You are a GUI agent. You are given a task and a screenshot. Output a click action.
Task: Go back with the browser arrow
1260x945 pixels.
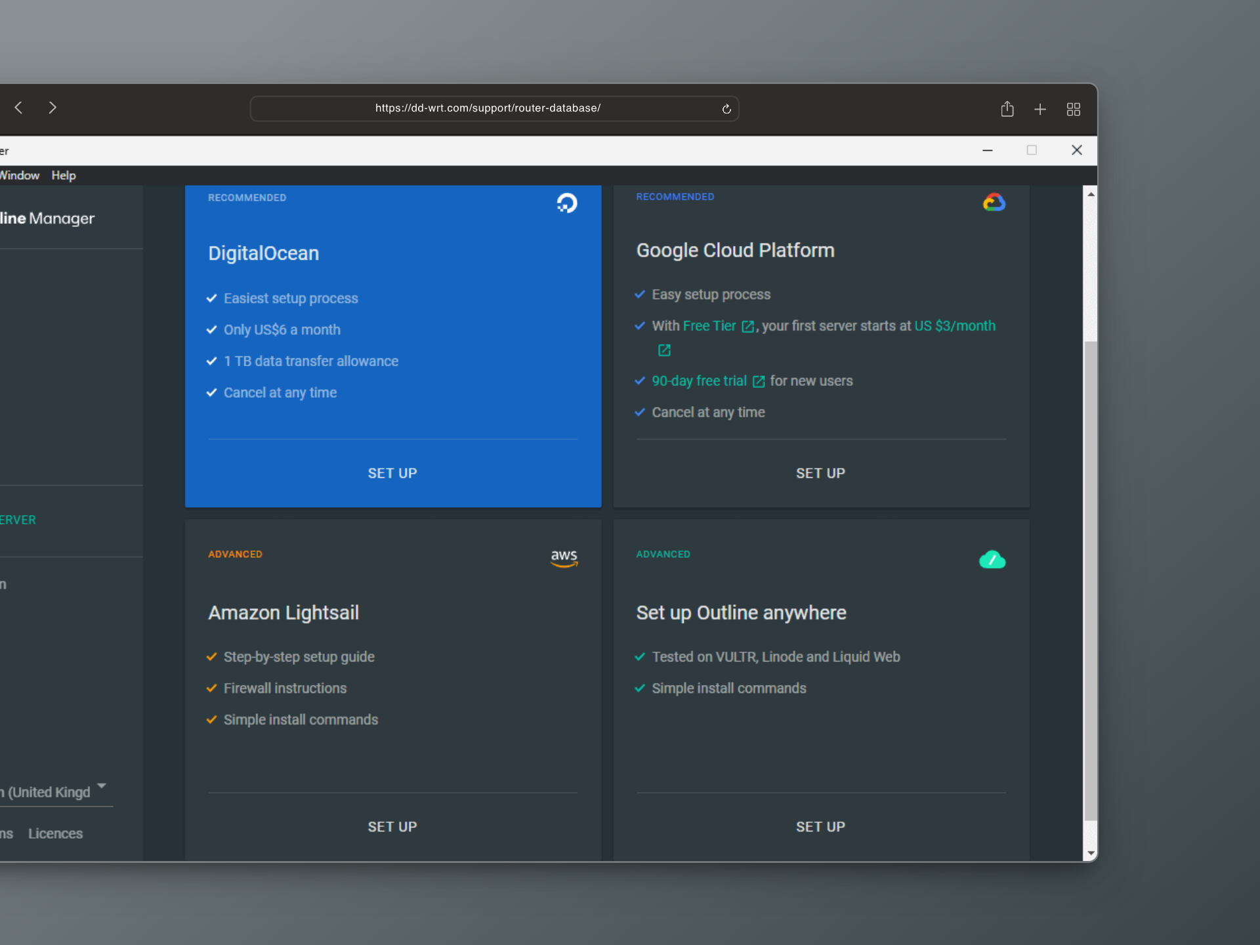coord(19,108)
